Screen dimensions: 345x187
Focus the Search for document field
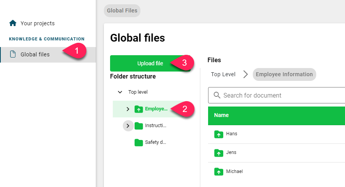click(x=277, y=95)
